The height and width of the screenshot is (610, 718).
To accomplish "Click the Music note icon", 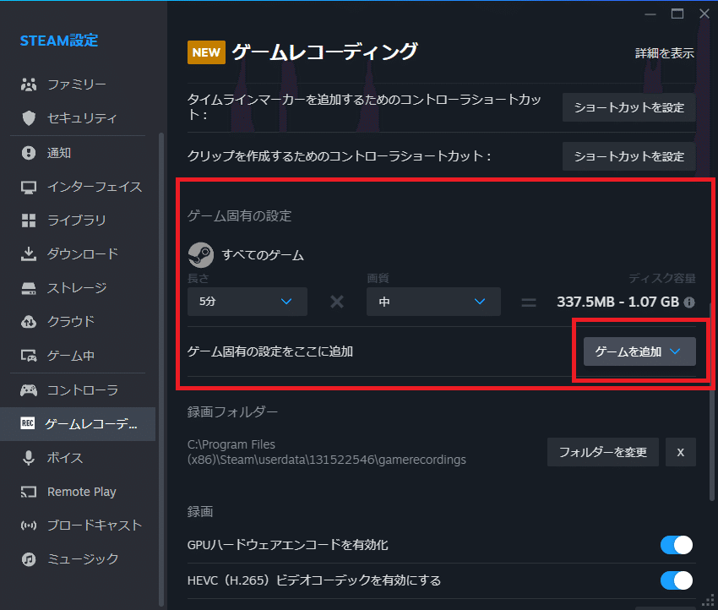I will coord(29,559).
